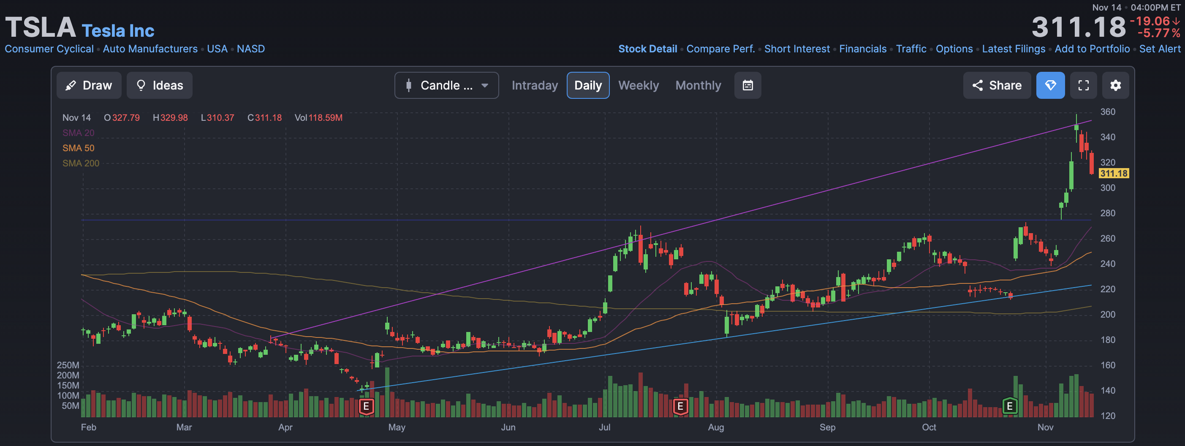Toggle the SMA 50 overlay label
The image size is (1185, 446).
[x=78, y=148]
